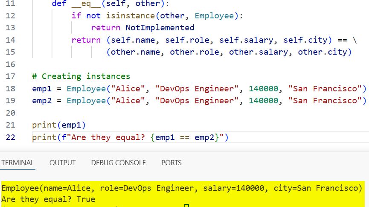The height and width of the screenshot is (207, 369).
Task: Click the "__eq__" method name
Action: [86, 4]
